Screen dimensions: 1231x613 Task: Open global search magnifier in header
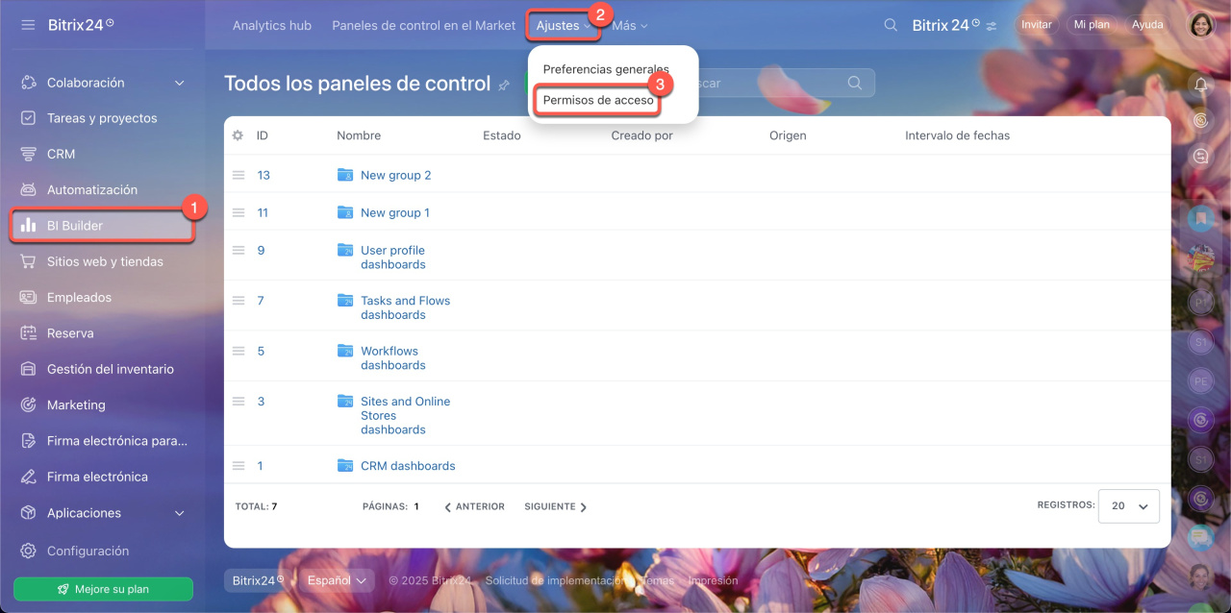point(892,25)
